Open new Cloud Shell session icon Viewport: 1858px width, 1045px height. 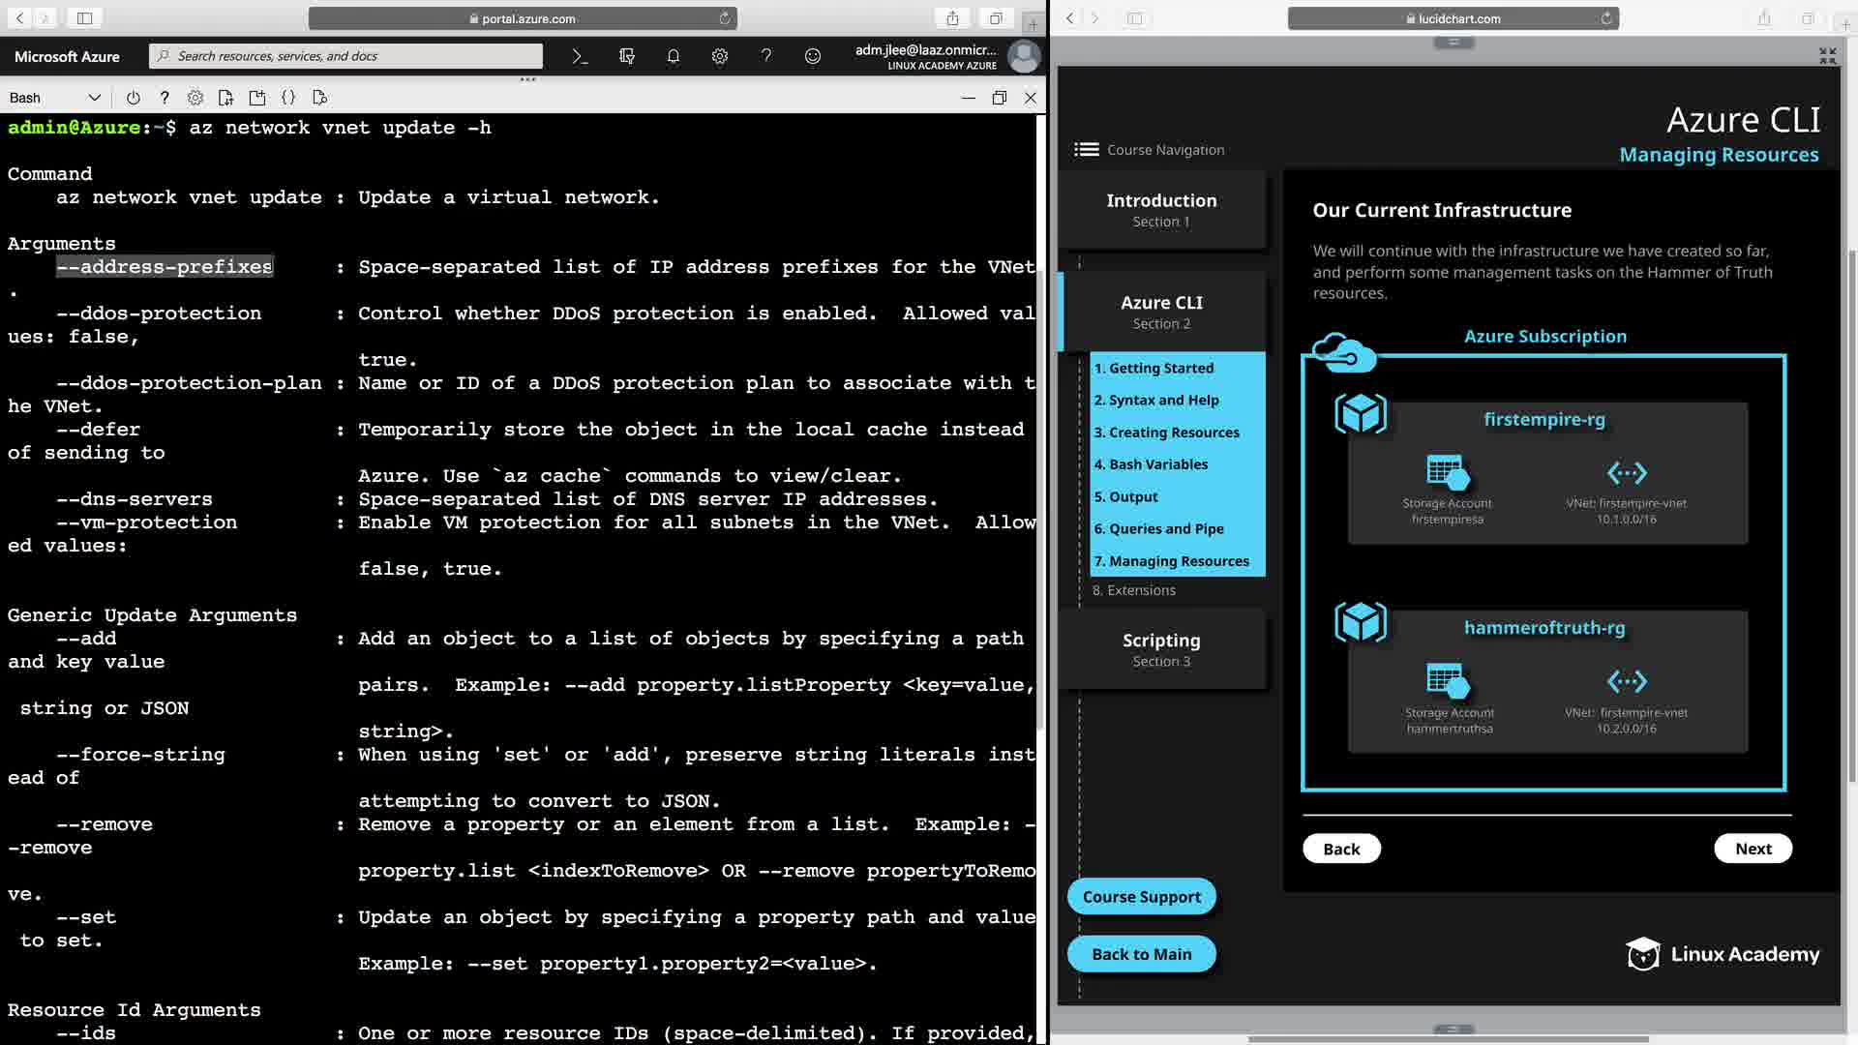pos(256,98)
